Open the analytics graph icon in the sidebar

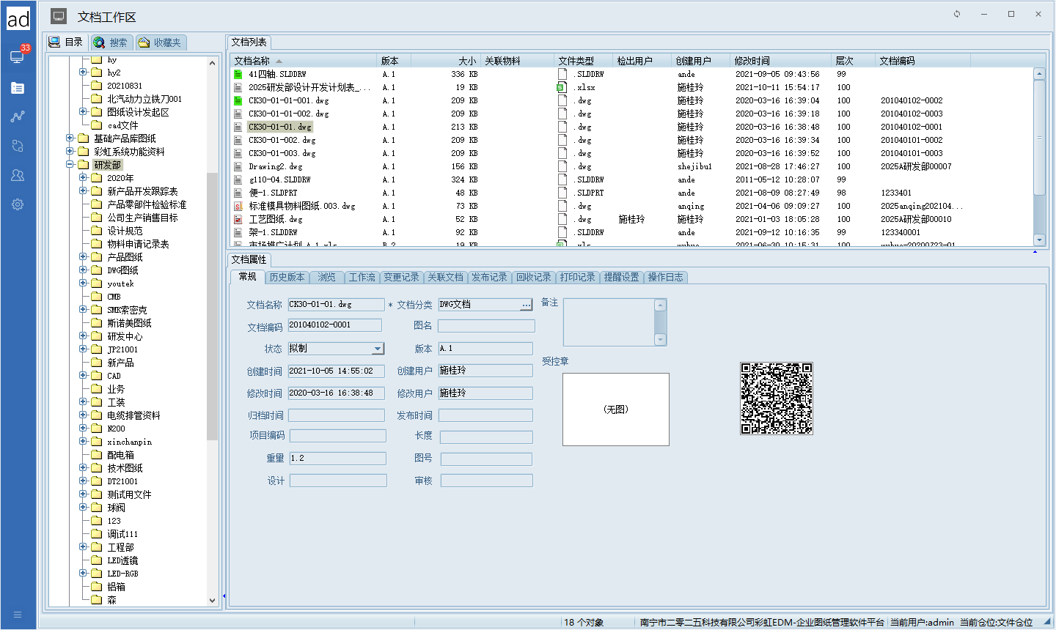18,116
